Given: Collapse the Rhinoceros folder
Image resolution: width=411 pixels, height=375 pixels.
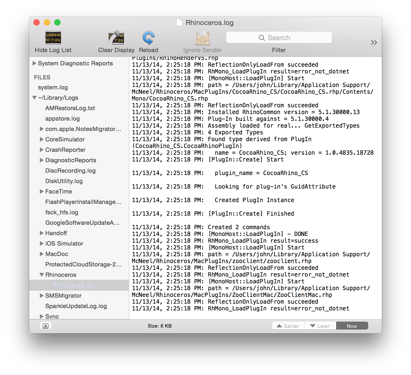Looking at the screenshot, I should tap(42, 275).
